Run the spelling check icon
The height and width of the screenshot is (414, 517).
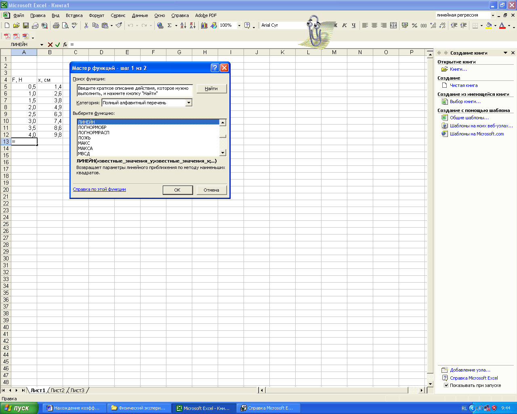click(x=74, y=25)
